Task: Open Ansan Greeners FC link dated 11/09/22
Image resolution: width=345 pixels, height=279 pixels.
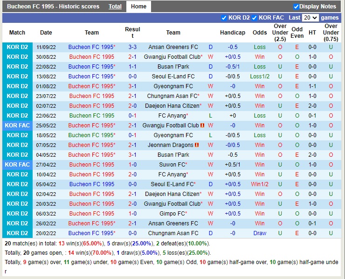Action: [173, 47]
